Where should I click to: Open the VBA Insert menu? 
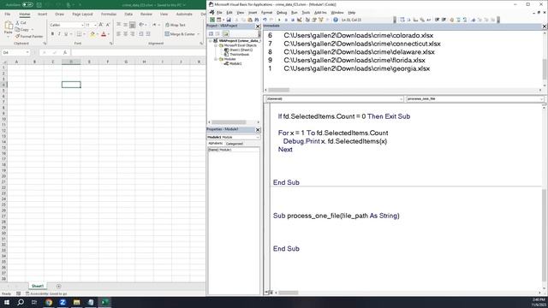pos(253,13)
